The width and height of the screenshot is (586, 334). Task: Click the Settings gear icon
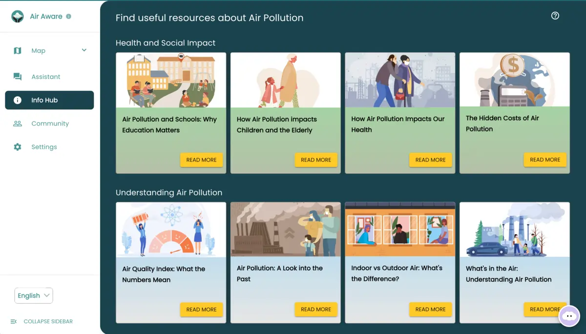pos(18,147)
